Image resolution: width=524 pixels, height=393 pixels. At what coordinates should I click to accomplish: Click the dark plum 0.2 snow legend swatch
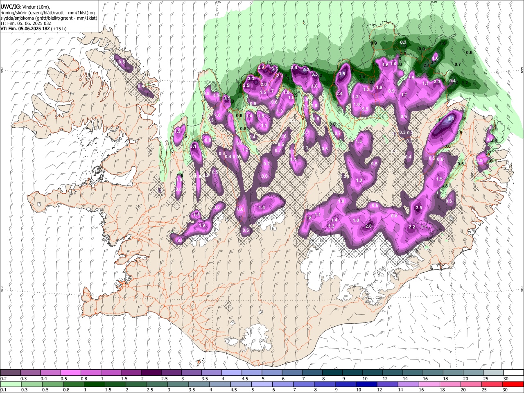click(x=11, y=373)
